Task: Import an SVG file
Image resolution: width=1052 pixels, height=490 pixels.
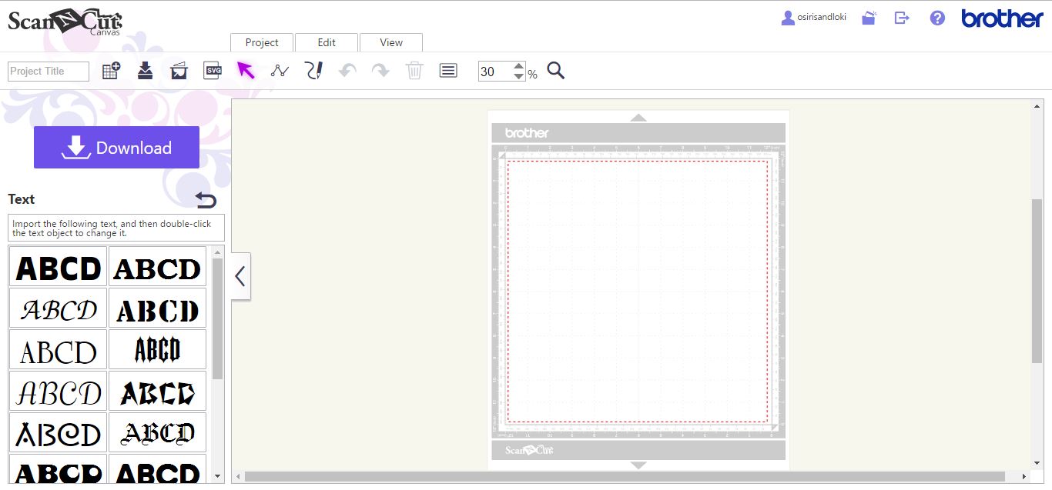Action: [213, 70]
